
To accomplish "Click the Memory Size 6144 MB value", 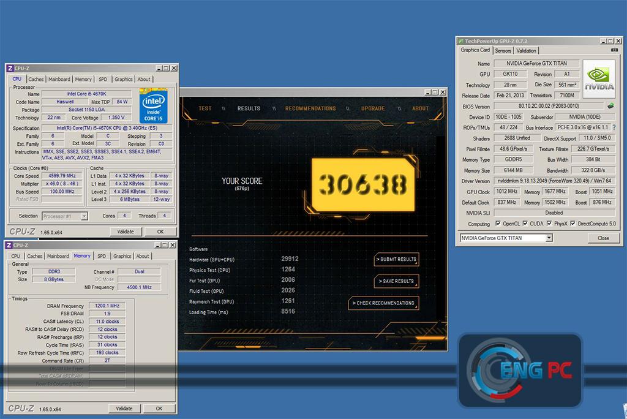I will coord(513,170).
